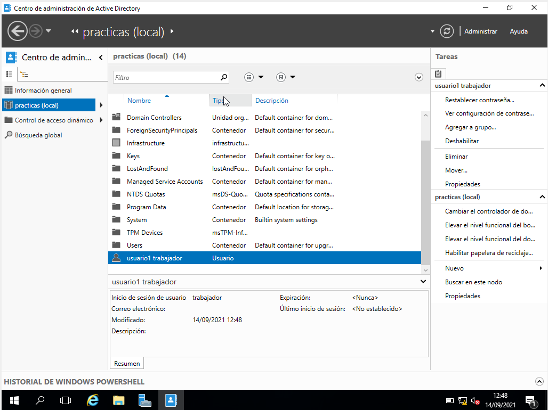Image resolution: width=548 pixels, height=410 pixels.
Task: Select the Resumen tab
Action: (x=127, y=364)
